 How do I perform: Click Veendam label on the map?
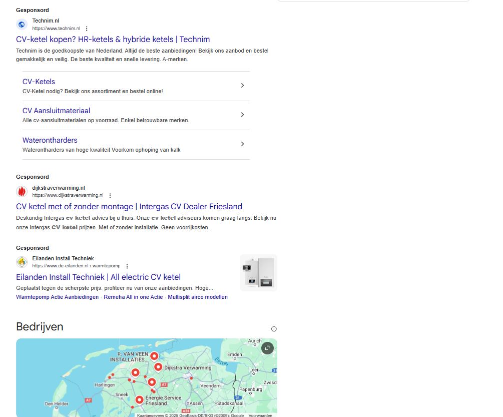pyautogui.click(x=210, y=386)
